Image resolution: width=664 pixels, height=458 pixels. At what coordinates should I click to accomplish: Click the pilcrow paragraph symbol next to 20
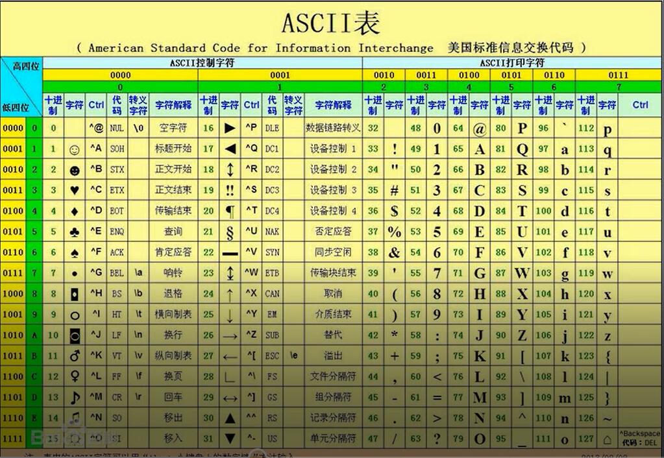point(230,211)
